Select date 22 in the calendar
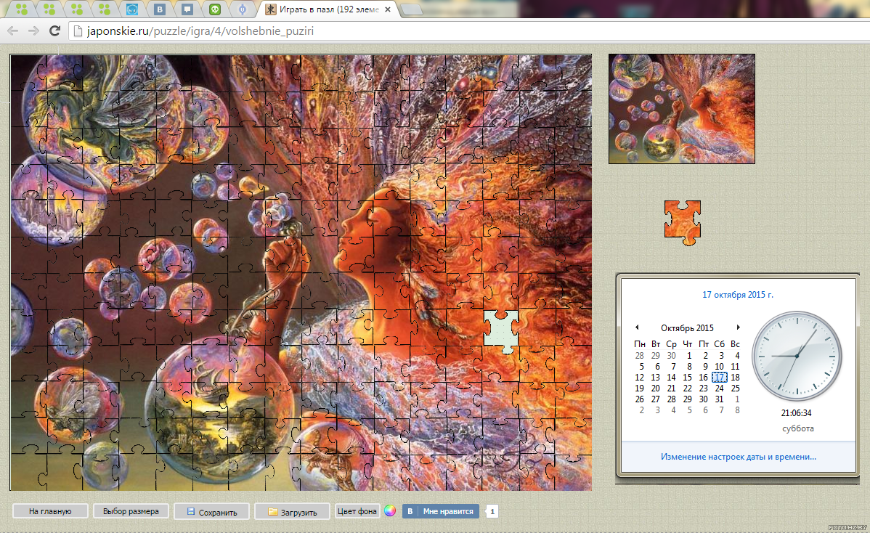 pyautogui.click(x=688, y=388)
